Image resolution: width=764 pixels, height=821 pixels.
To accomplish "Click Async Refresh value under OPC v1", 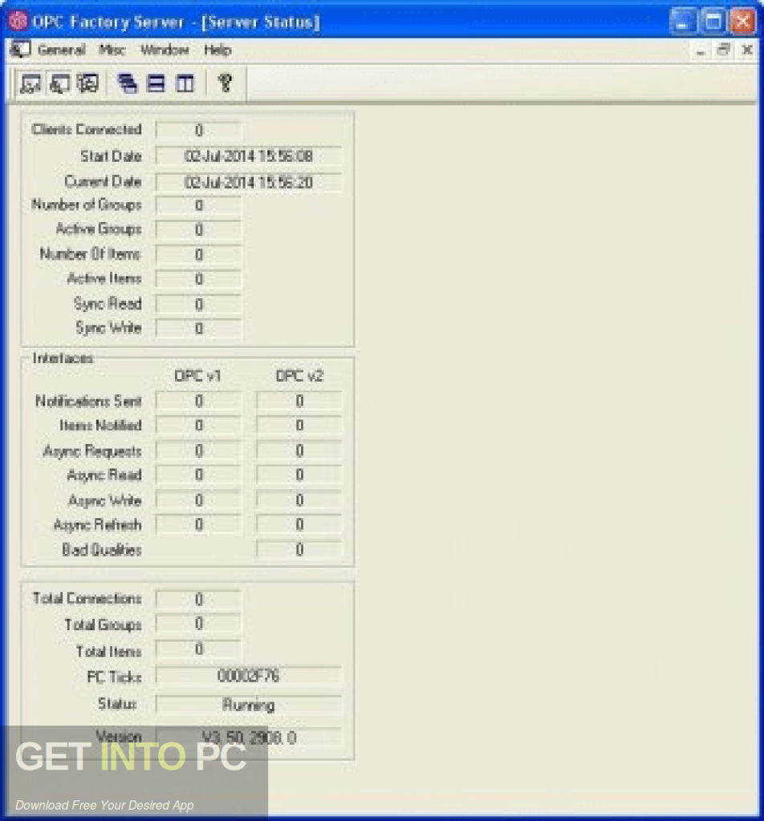I will [198, 524].
